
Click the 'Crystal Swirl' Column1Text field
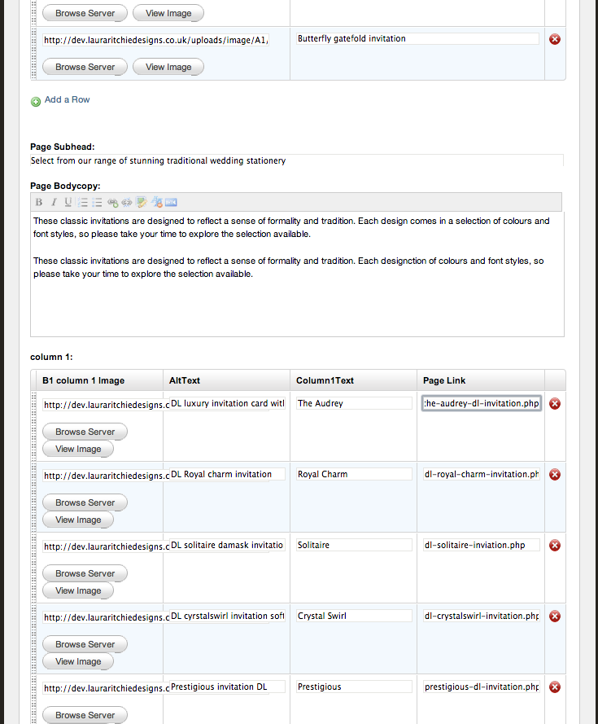[x=354, y=616]
